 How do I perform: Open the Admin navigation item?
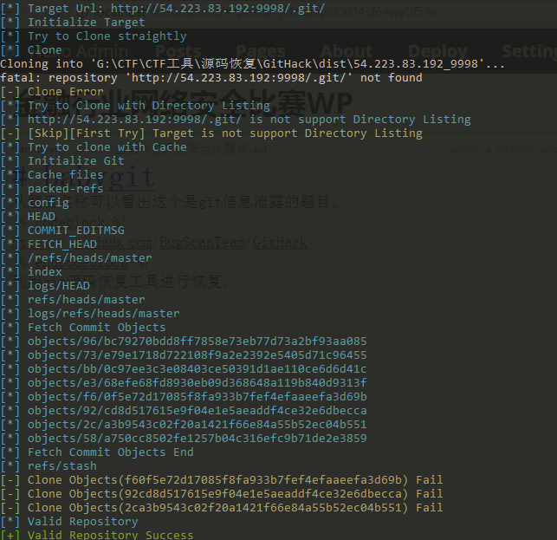(104, 51)
